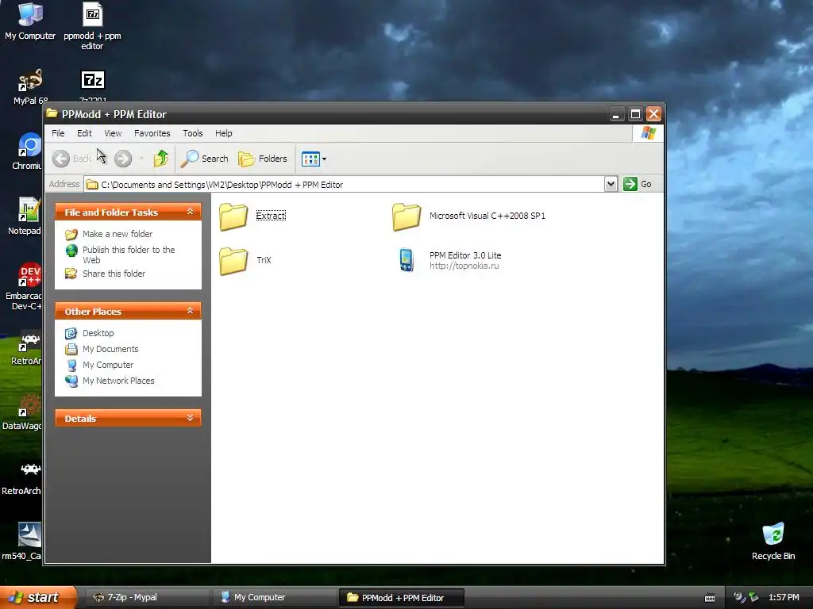Click My Computer icon in Other Places
Viewport: 813px width, 609px height.
pos(71,365)
